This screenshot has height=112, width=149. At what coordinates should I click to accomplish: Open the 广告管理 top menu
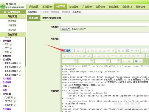pyautogui.click(x=87, y=7)
